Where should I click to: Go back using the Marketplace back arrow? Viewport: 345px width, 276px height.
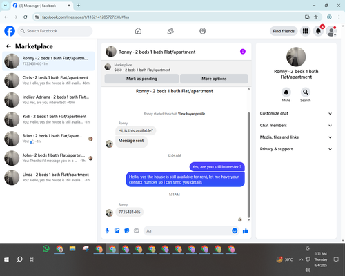[x=8, y=46]
